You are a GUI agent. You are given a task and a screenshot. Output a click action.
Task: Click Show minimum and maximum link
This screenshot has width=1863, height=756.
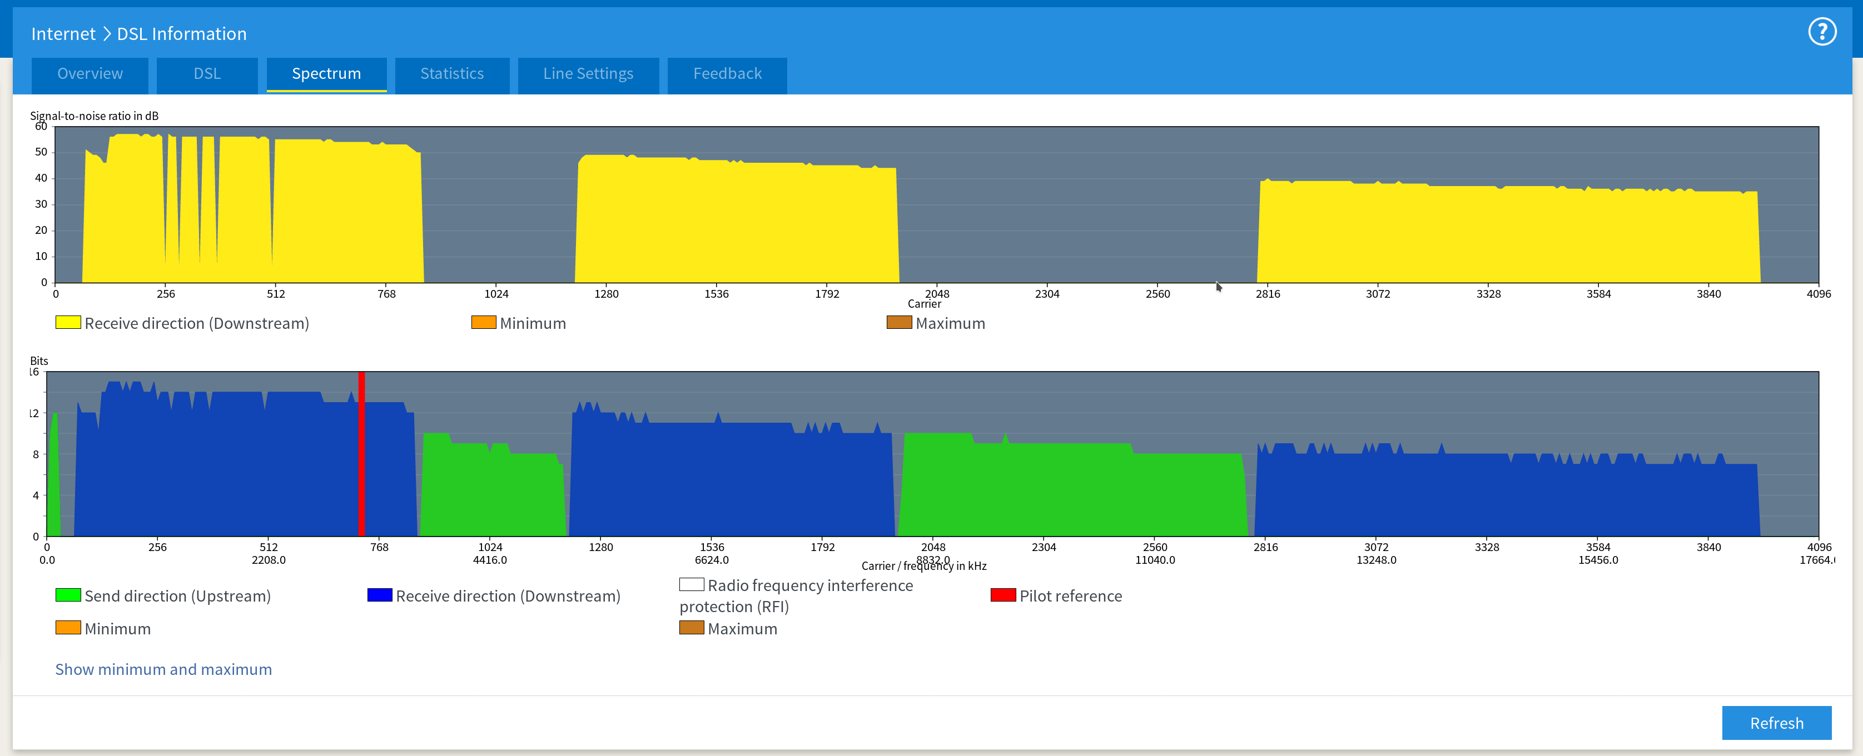[163, 669]
